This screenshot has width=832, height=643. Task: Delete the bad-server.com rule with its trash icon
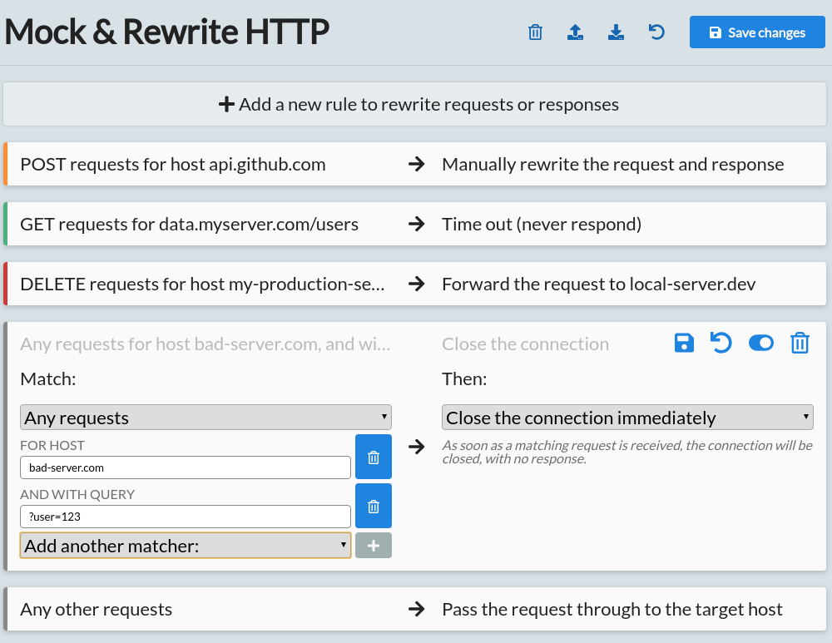coord(800,343)
